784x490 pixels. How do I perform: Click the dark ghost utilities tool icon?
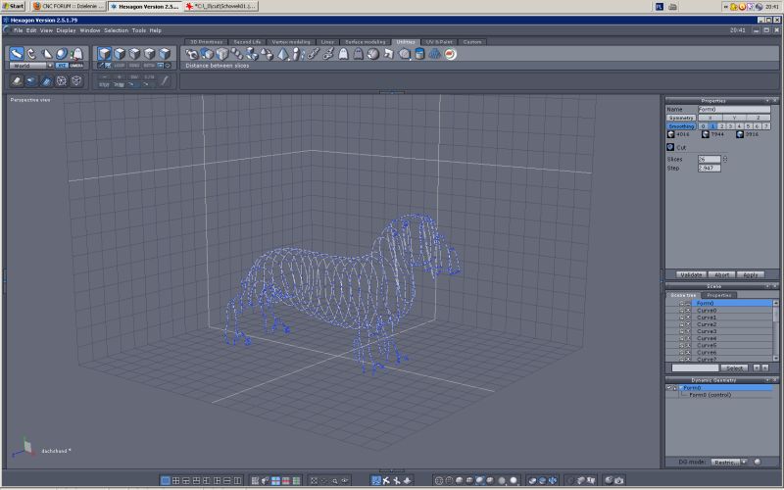pos(358,54)
